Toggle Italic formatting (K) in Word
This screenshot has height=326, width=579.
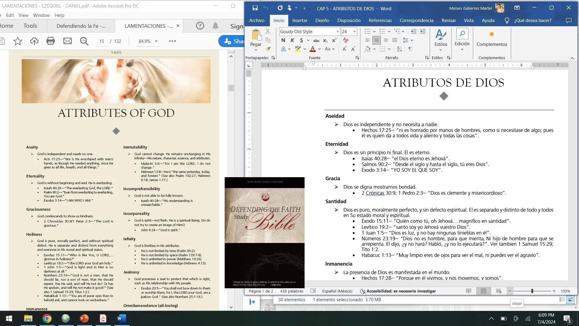(292, 40)
